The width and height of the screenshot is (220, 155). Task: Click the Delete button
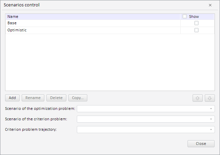(x=56, y=98)
